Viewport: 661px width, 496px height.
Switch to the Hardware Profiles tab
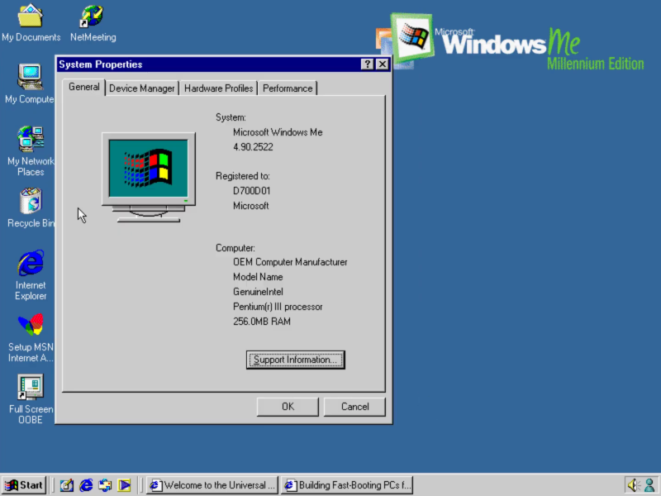point(218,88)
